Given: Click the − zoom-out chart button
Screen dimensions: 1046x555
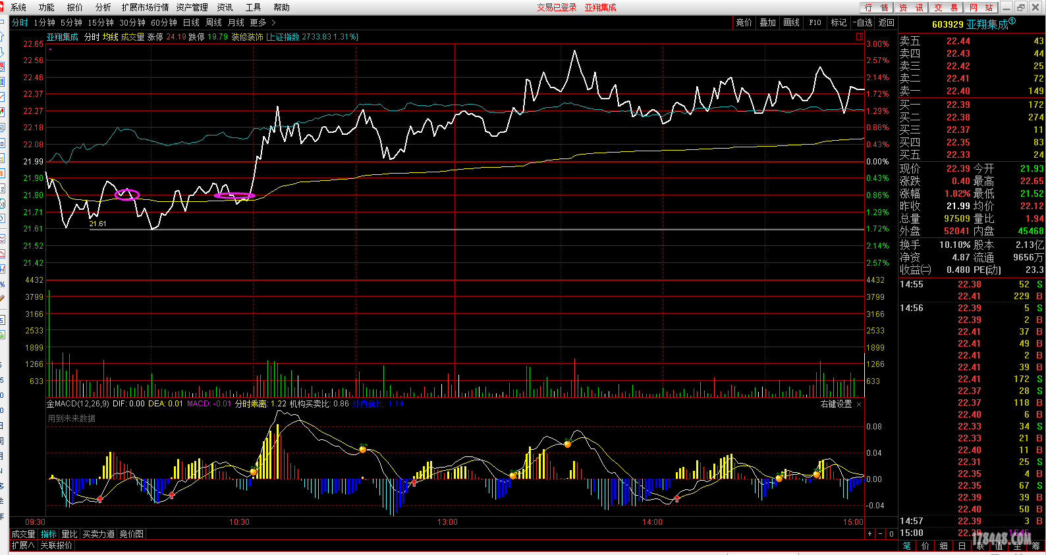Looking at the screenshot, I should [881, 534].
